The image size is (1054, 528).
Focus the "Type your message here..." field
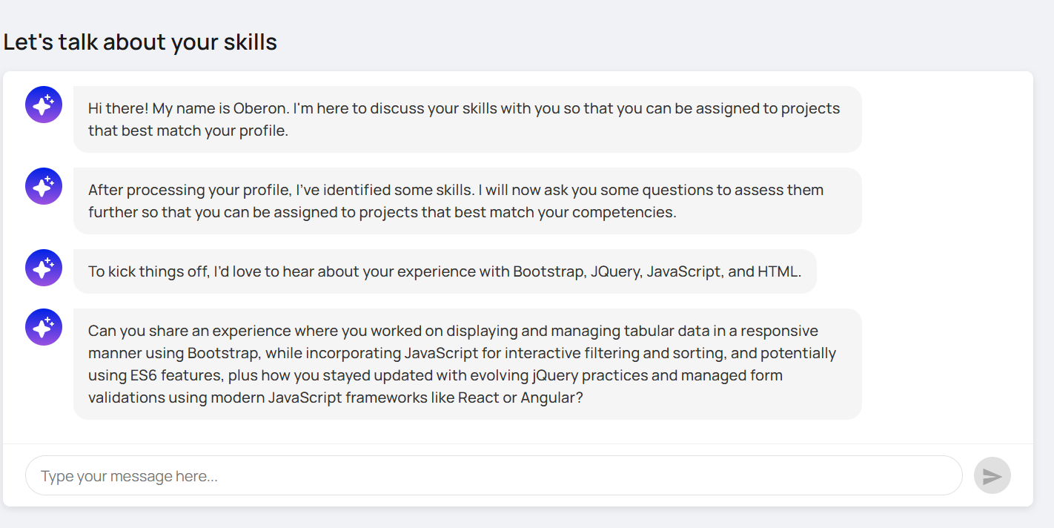click(x=493, y=475)
